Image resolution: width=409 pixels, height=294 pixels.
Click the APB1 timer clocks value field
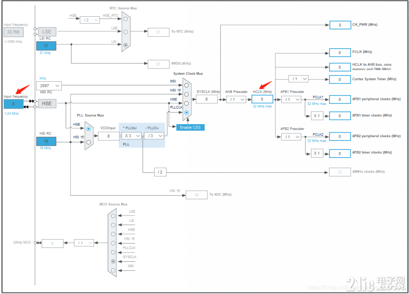(x=340, y=116)
